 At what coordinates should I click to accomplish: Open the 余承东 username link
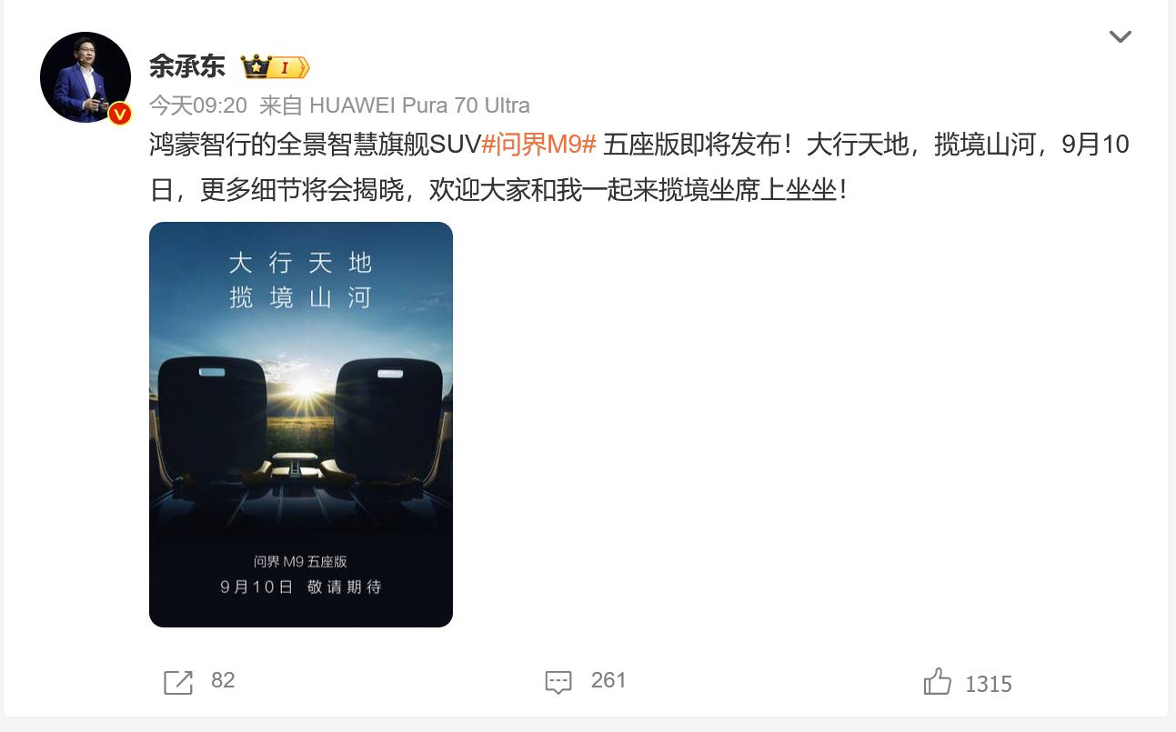pyautogui.click(x=186, y=66)
